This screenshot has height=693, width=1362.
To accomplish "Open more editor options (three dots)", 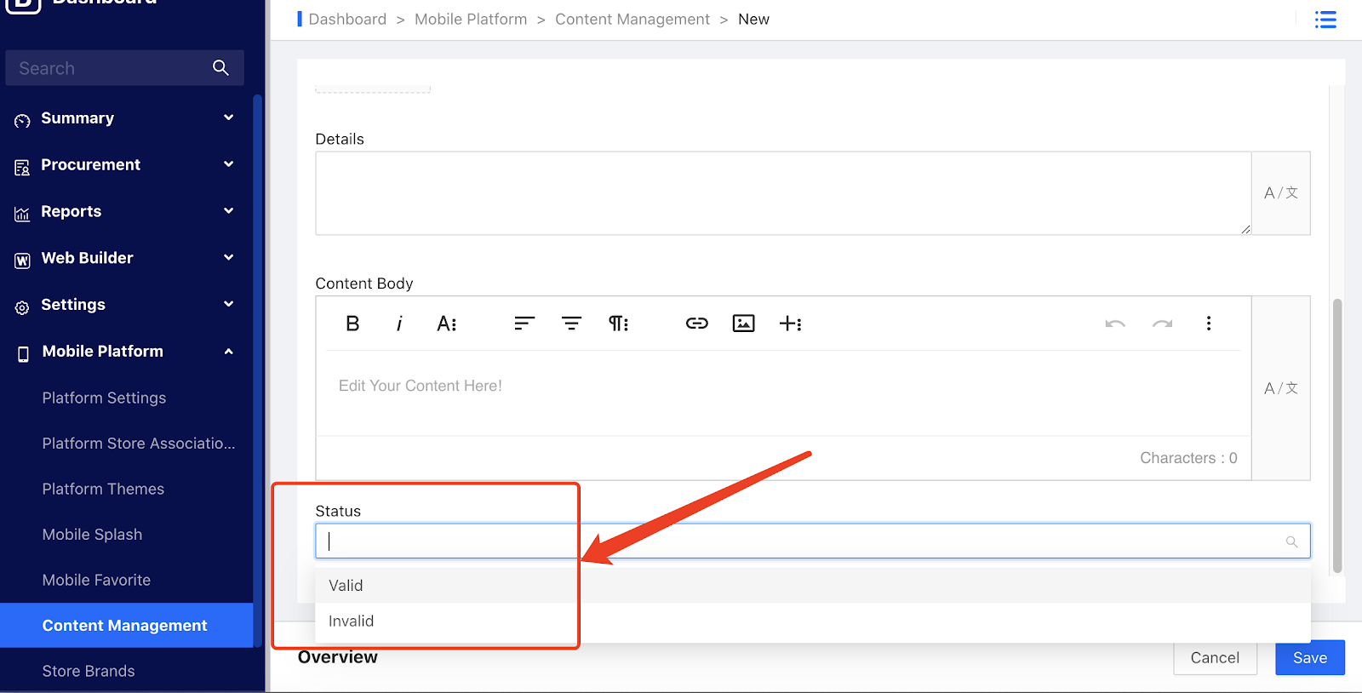I will (1208, 324).
